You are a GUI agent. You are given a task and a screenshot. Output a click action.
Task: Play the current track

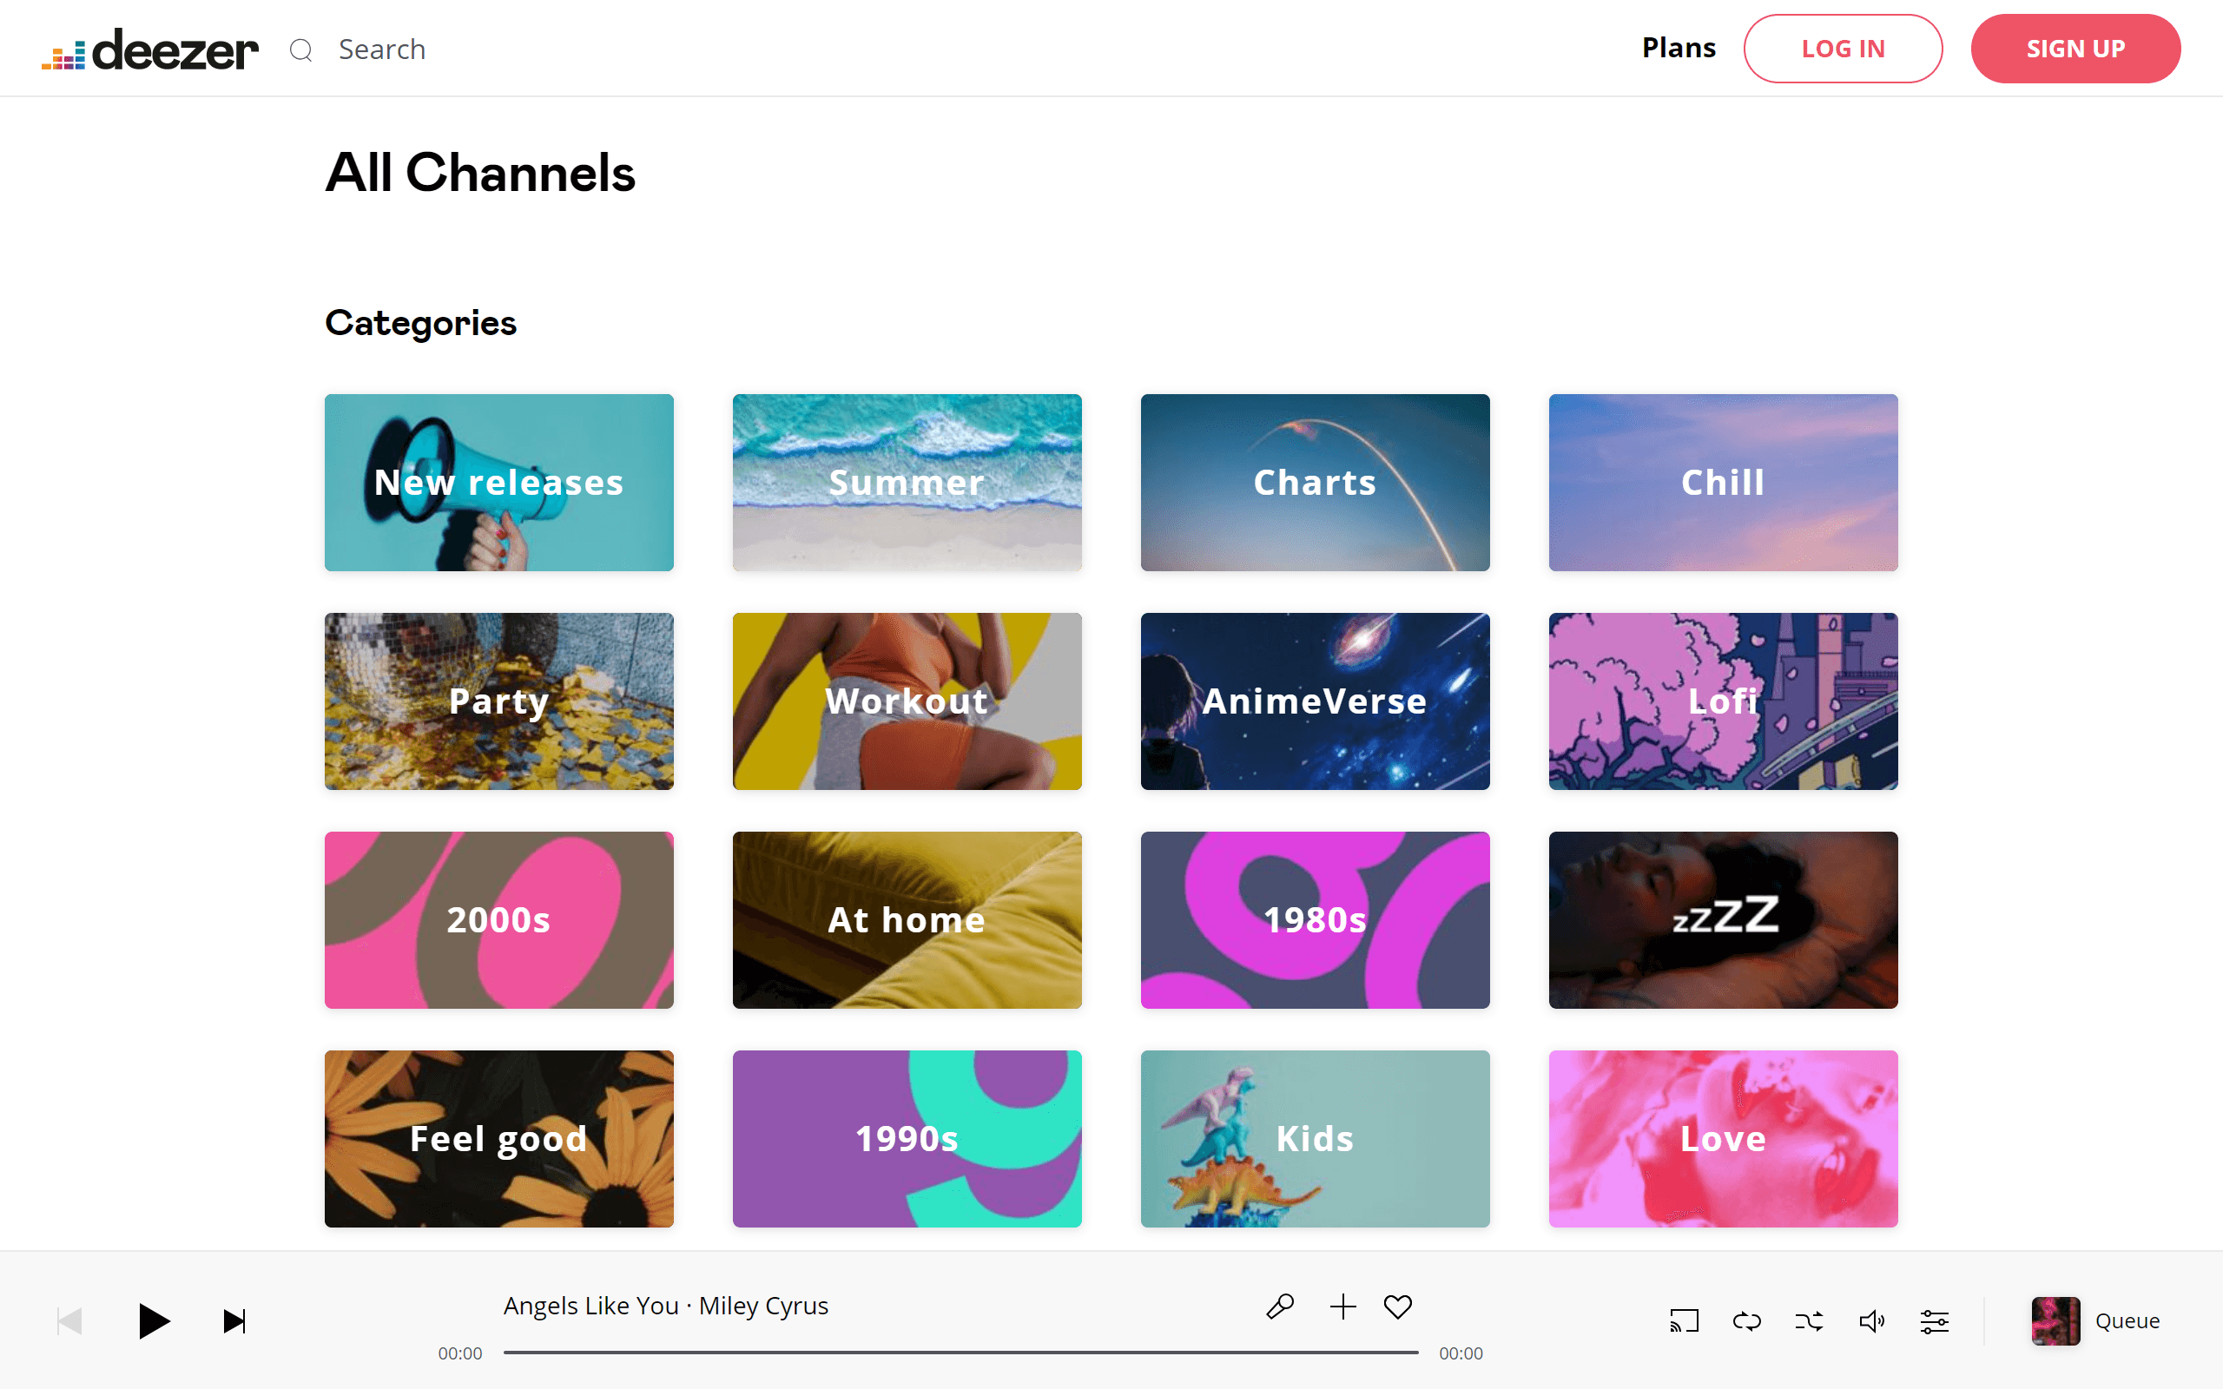click(154, 1320)
